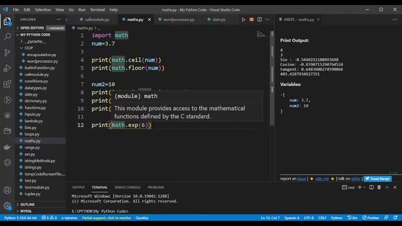The image size is (402, 226).
Task: Change CRLF end of line sequence
Action: point(322,218)
